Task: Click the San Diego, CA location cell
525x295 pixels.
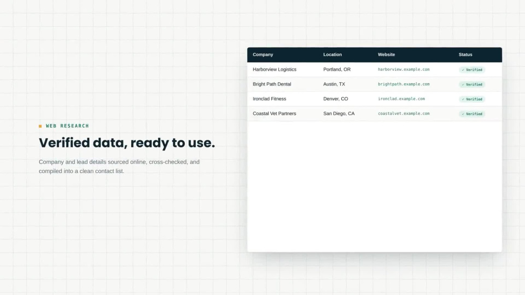Action: 339,114
